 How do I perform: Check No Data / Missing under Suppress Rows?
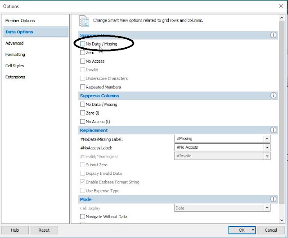tap(82, 44)
